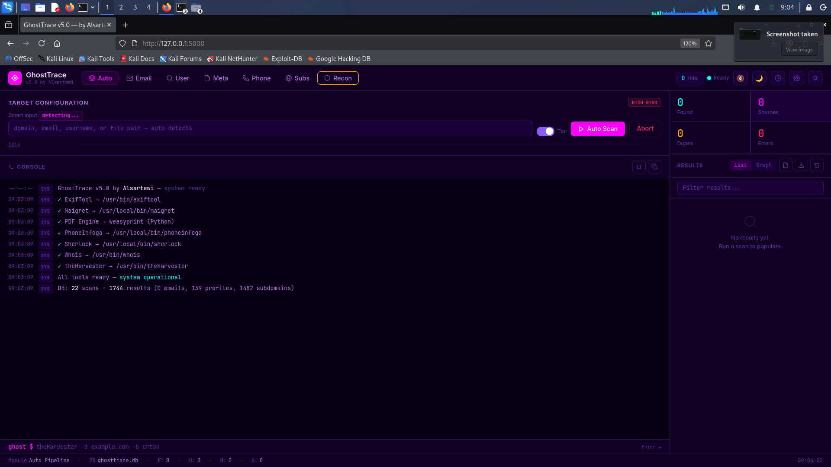
Task: Open Firefox tab overview from the tab bar
Action: [9, 25]
